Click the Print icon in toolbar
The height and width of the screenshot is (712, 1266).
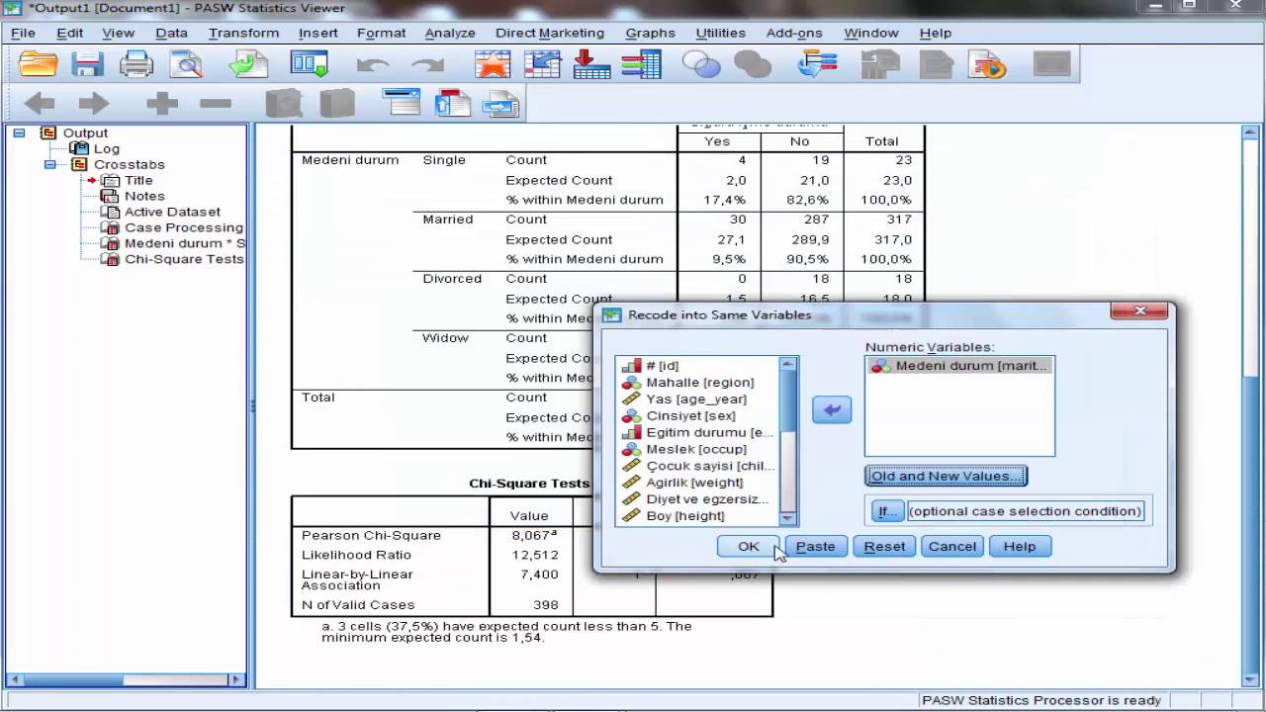[136, 66]
